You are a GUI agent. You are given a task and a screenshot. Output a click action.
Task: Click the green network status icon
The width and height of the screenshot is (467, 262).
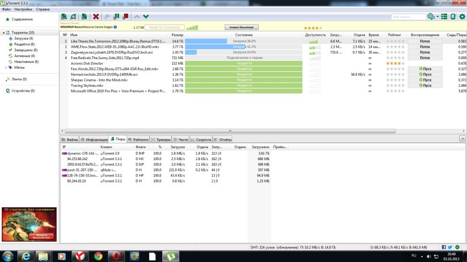click(x=457, y=247)
